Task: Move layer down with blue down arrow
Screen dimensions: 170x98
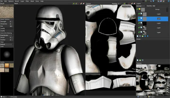Action: pyautogui.click(x=148, y=36)
